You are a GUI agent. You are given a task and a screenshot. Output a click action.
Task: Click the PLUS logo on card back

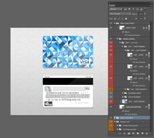[49, 104]
